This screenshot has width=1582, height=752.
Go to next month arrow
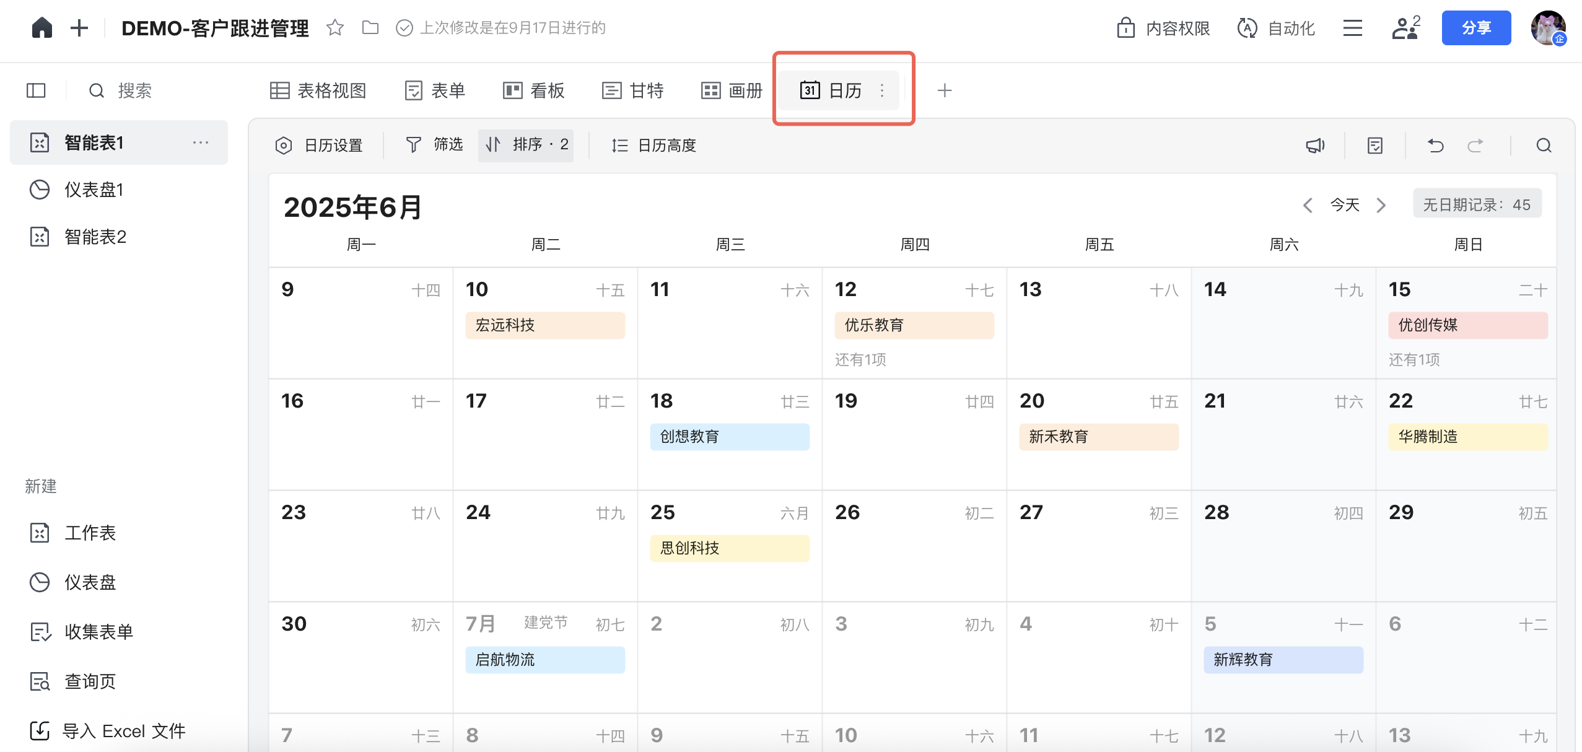[1381, 205]
